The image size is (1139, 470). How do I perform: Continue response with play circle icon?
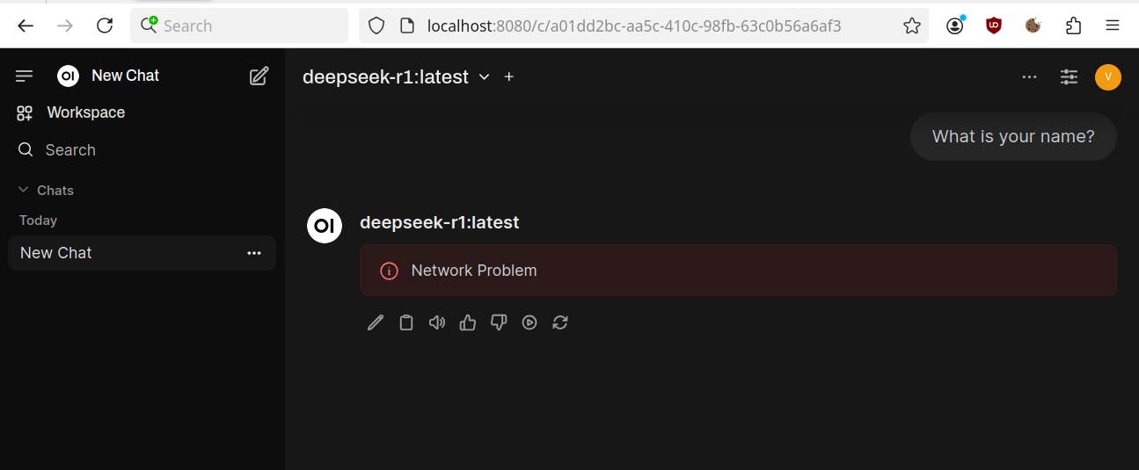(529, 322)
